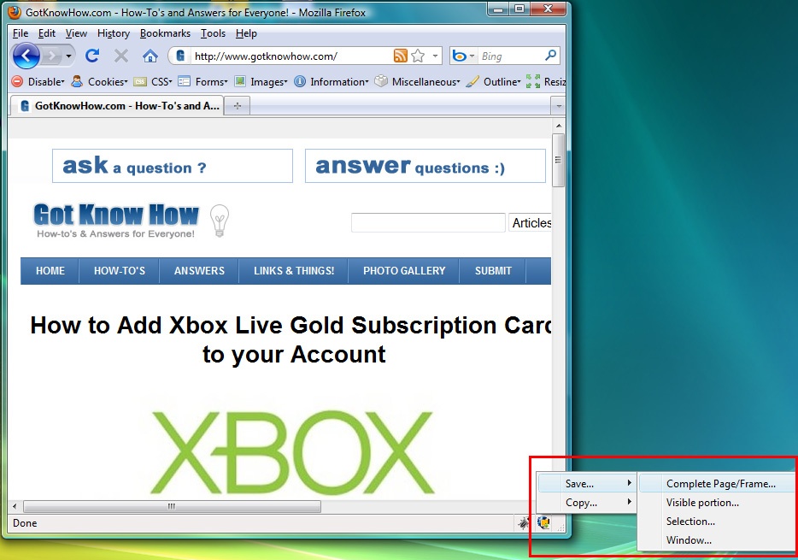This screenshot has height=560, width=798.
Task: Open the list all tabs dropdown
Action: [x=559, y=106]
